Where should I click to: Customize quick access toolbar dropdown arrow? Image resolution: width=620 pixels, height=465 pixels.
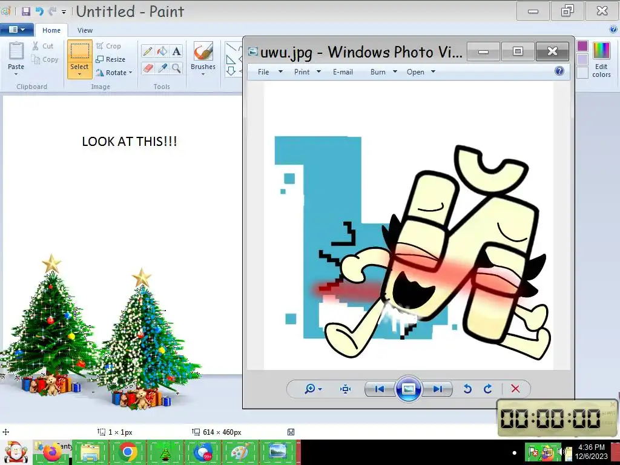64,12
